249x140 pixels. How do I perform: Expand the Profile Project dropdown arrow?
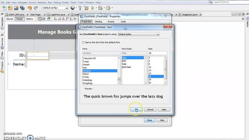coord(112,8)
